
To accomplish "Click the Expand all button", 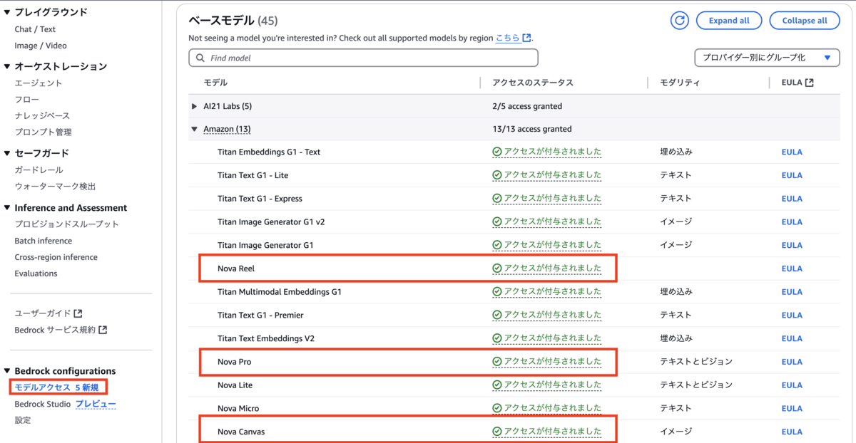I will 729,21.
